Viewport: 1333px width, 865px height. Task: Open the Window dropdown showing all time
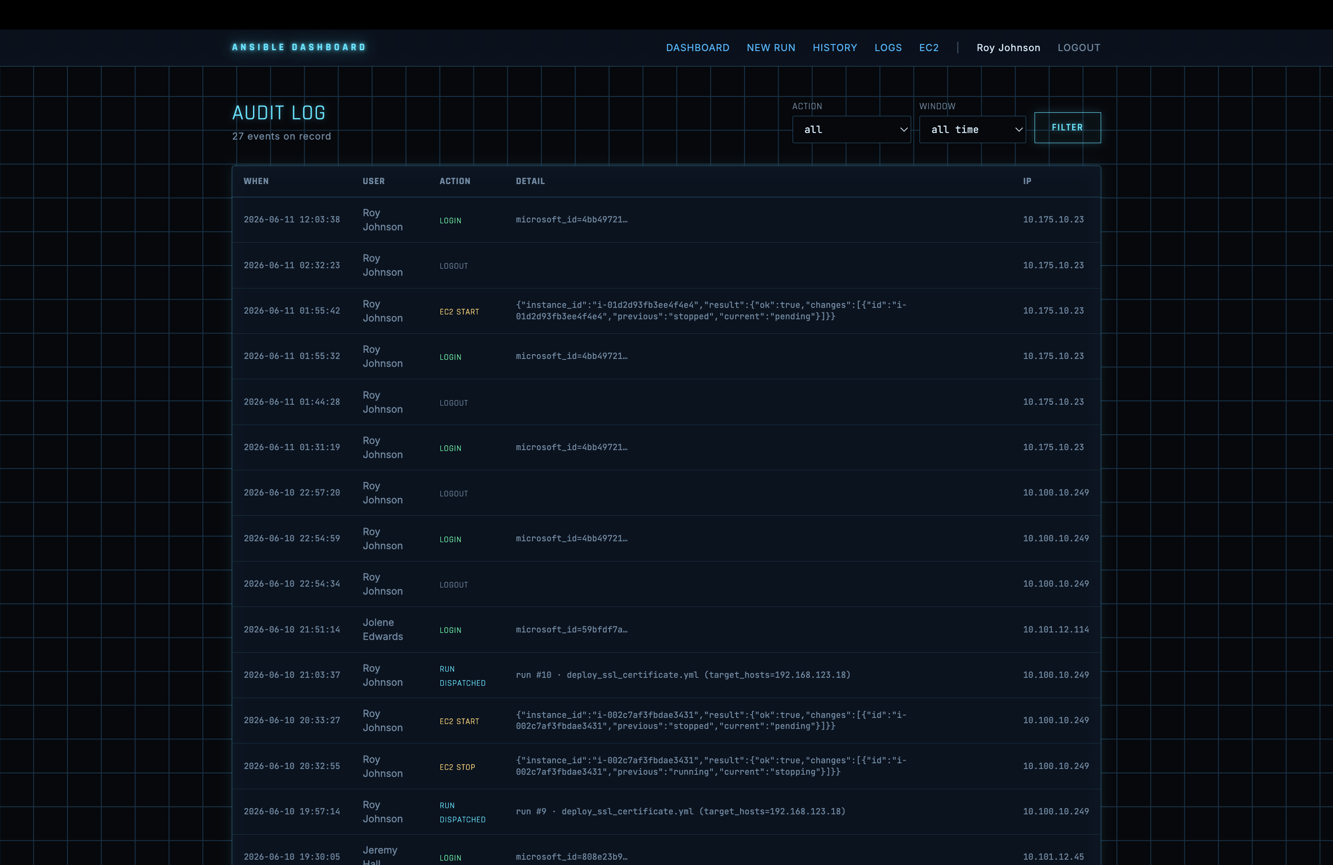point(972,129)
